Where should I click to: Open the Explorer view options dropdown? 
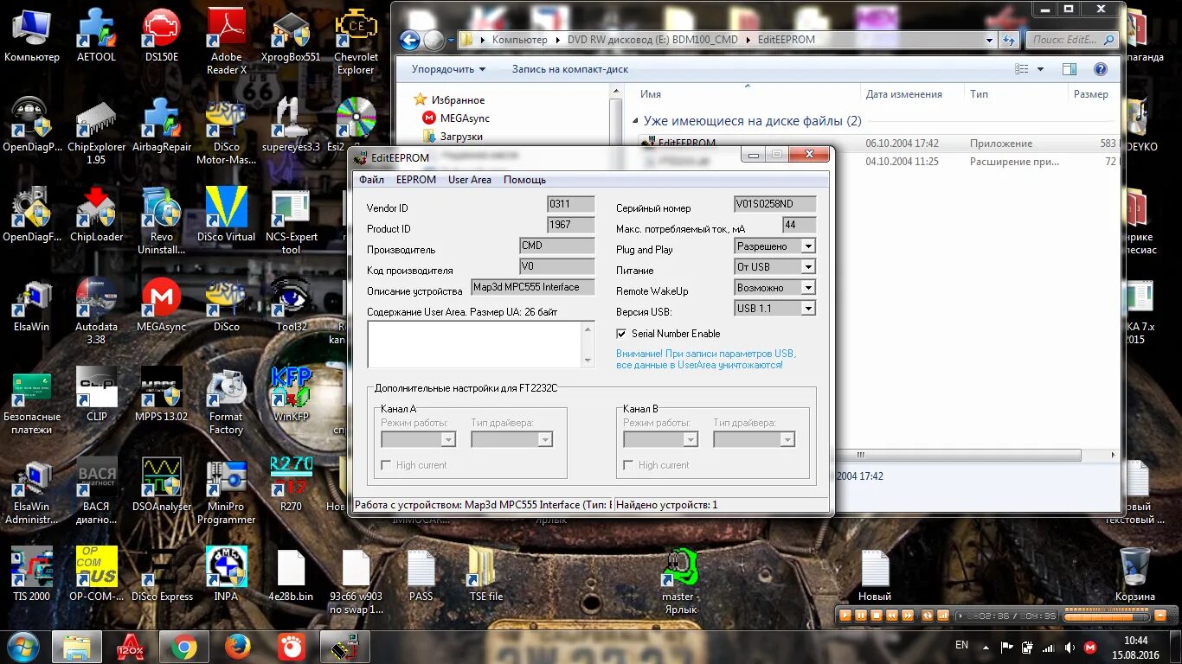(1041, 69)
